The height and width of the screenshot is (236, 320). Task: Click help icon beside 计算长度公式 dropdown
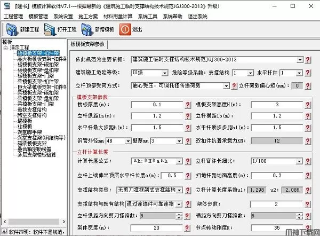coord(188,161)
